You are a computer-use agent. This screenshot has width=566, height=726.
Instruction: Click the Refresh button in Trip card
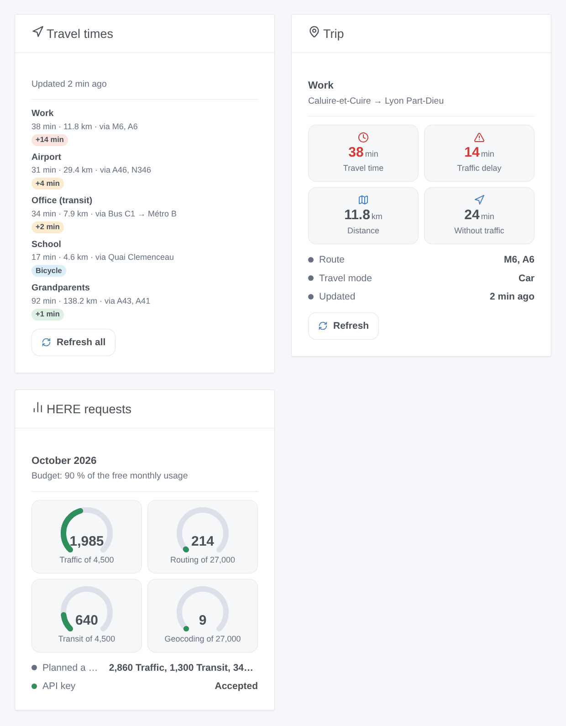pos(343,326)
